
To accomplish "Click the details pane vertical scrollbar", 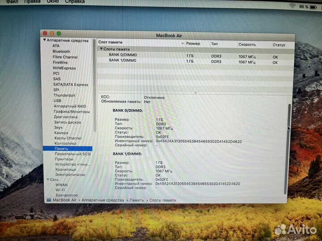I will point(287,149).
